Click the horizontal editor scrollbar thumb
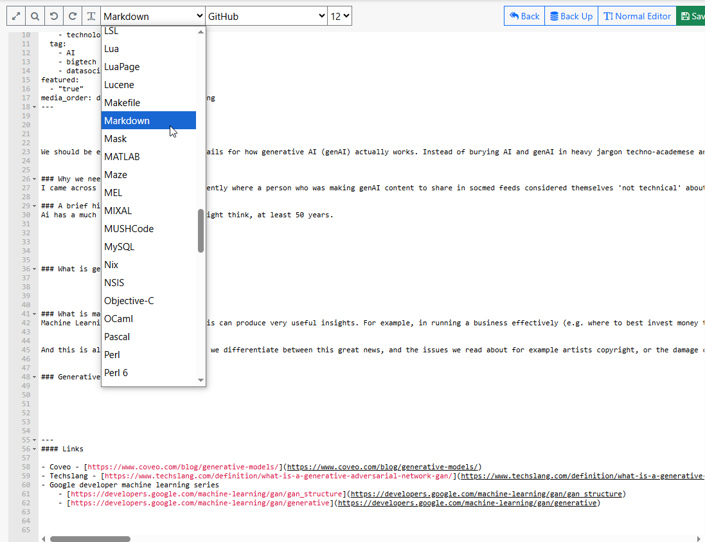705x542 pixels. [90, 539]
